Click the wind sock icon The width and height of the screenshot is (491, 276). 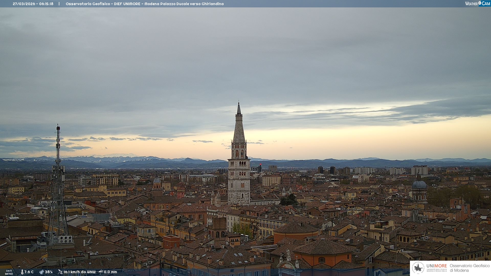[x=60, y=272]
